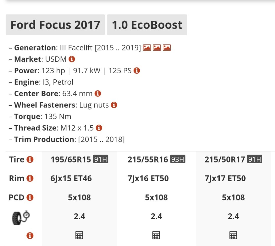The image size is (275, 246).
Task: Click the tire pressure gauge icon
Action: (21, 218)
